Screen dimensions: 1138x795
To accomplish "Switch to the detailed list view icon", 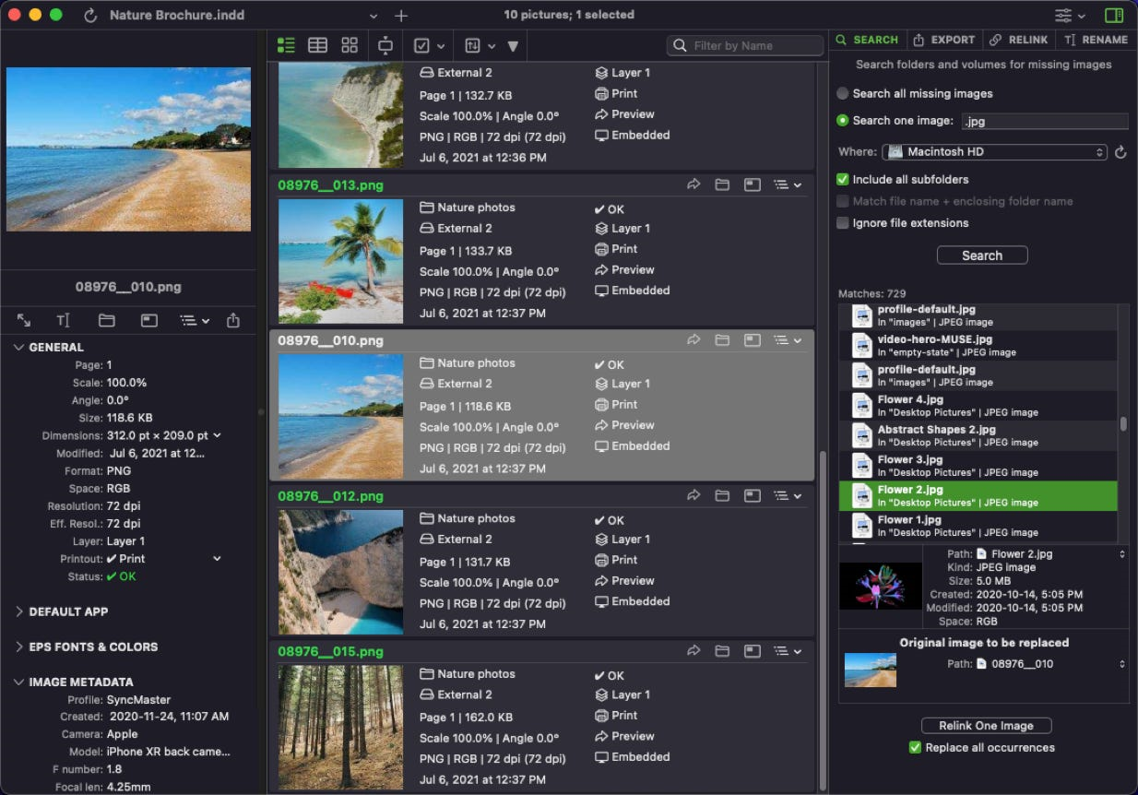I will (x=286, y=45).
